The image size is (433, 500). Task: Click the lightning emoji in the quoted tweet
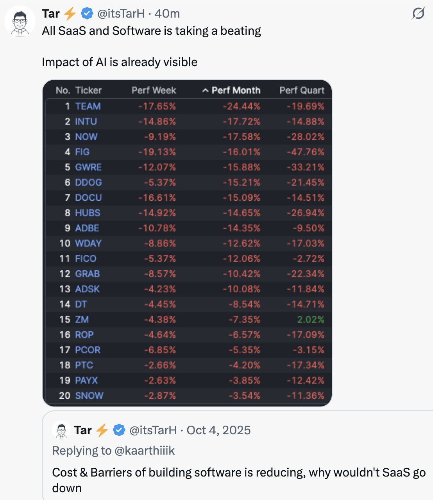pos(102,430)
